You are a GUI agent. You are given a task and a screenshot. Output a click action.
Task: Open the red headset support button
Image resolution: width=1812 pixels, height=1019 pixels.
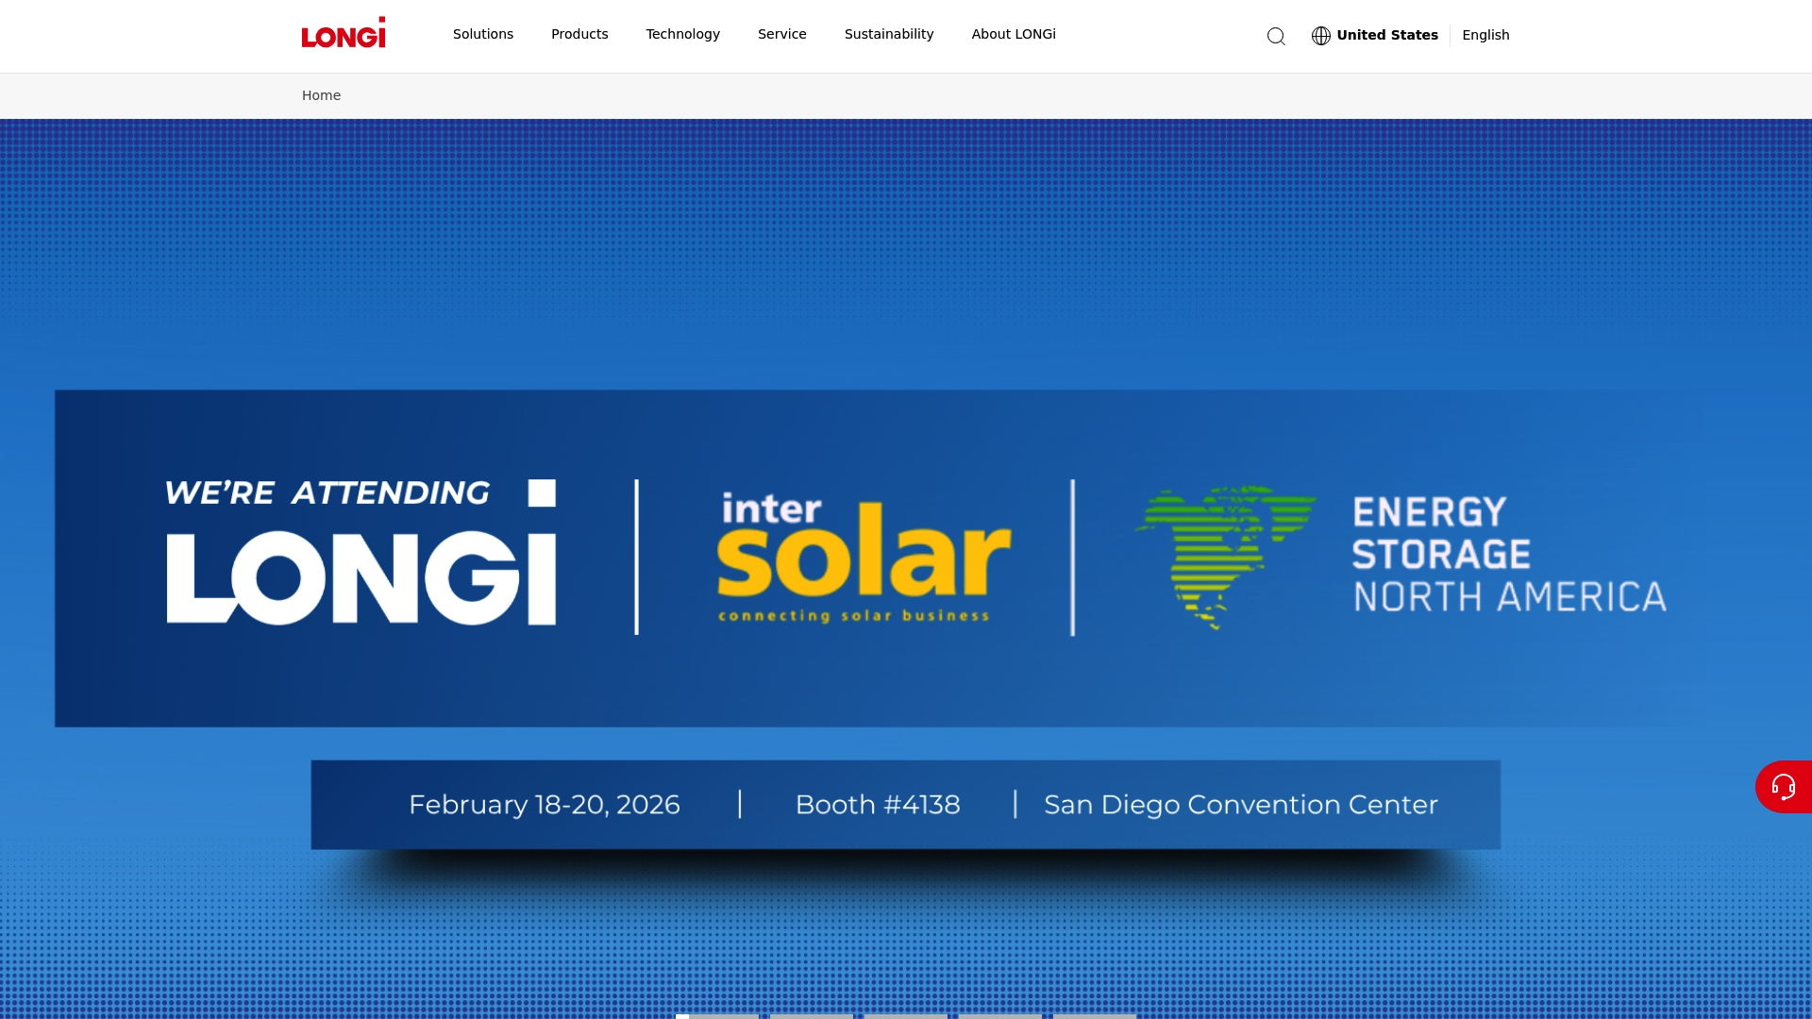(1783, 787)
